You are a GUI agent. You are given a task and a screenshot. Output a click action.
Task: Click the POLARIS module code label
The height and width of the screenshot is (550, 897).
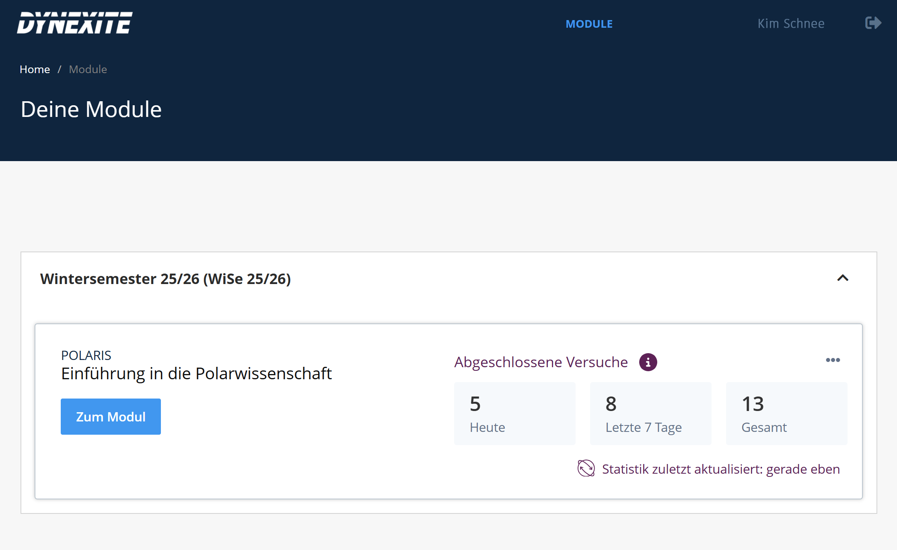pos(86,355)
